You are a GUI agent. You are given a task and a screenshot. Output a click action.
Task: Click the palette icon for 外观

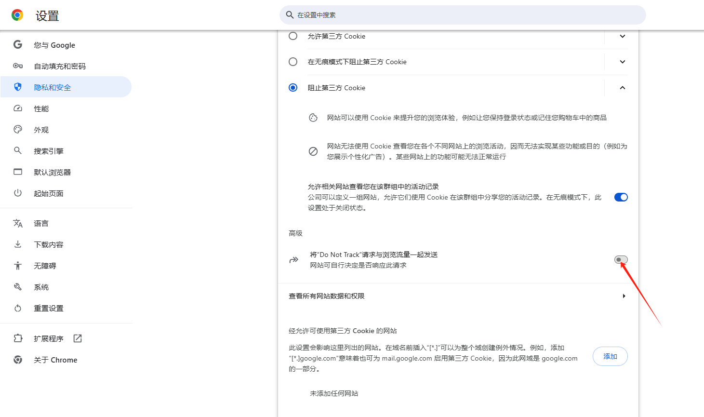click(x=18, y=129)
